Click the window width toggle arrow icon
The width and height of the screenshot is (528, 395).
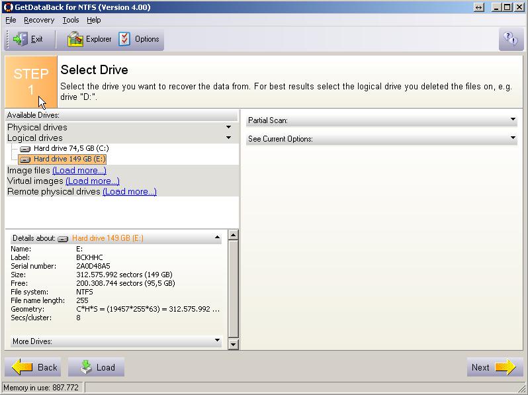[x=478, y=7]
